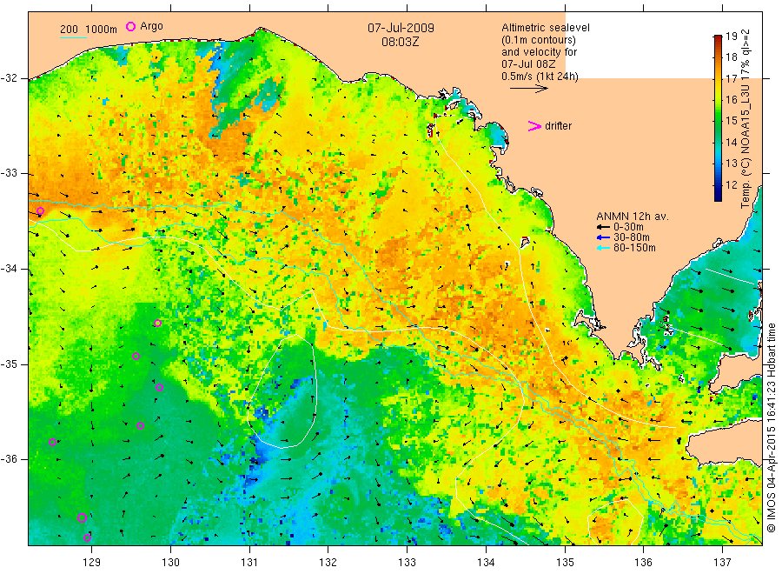This screenshot has height=574, width=782.
Task: Click the 'ANMN 12h av.' legend heading
Action: (633, 217)
